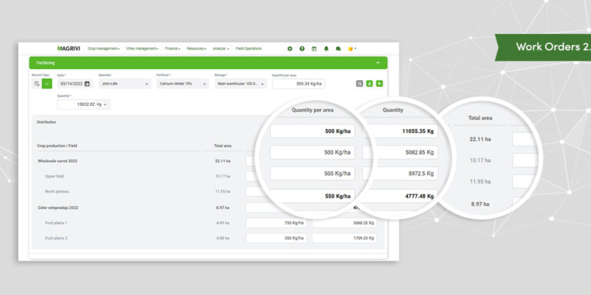Click the 350 Kg/ha field for Fruit plains 2
Image resolution: width=591 pixels, height=295 pixels.
(x=276, y=238)
